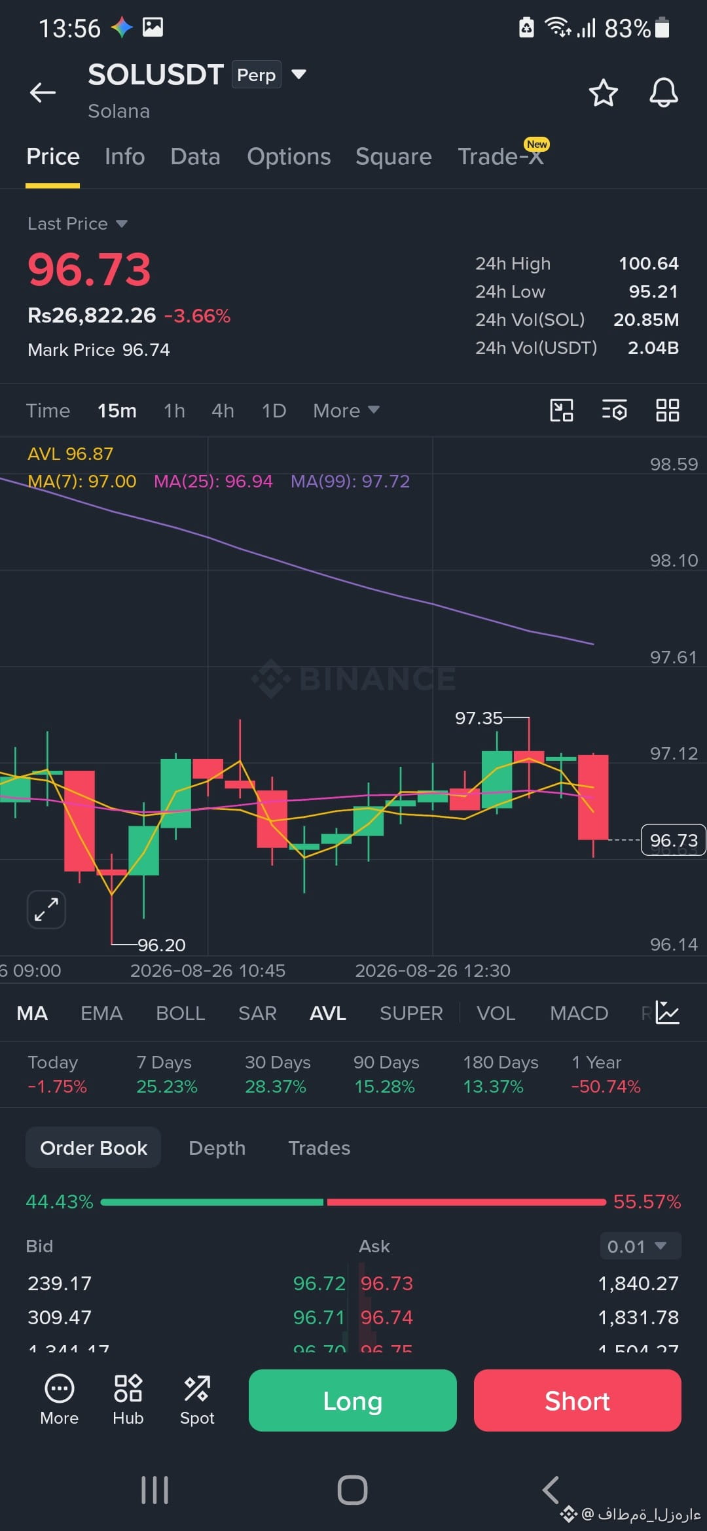Toggle the MACD indicator

click(x=579, y=1013)
